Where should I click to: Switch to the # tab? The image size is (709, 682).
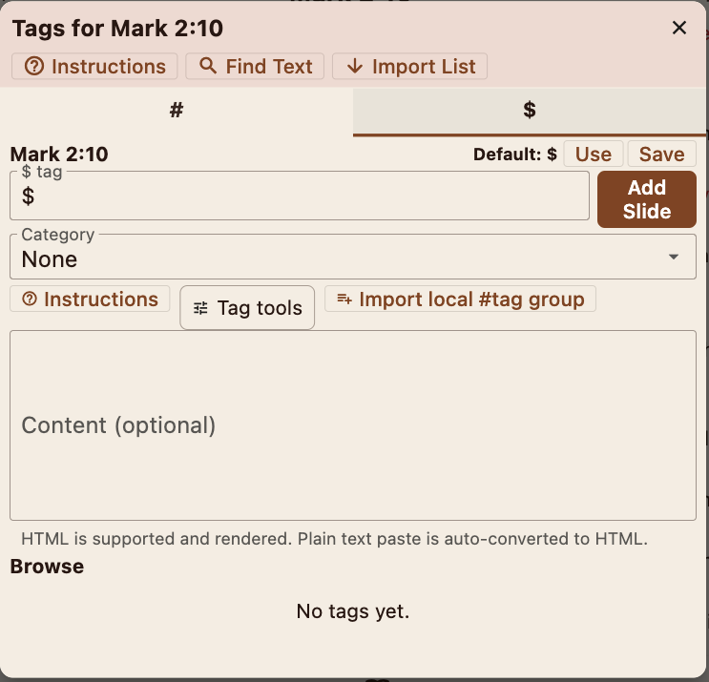[x=177, y=111]
